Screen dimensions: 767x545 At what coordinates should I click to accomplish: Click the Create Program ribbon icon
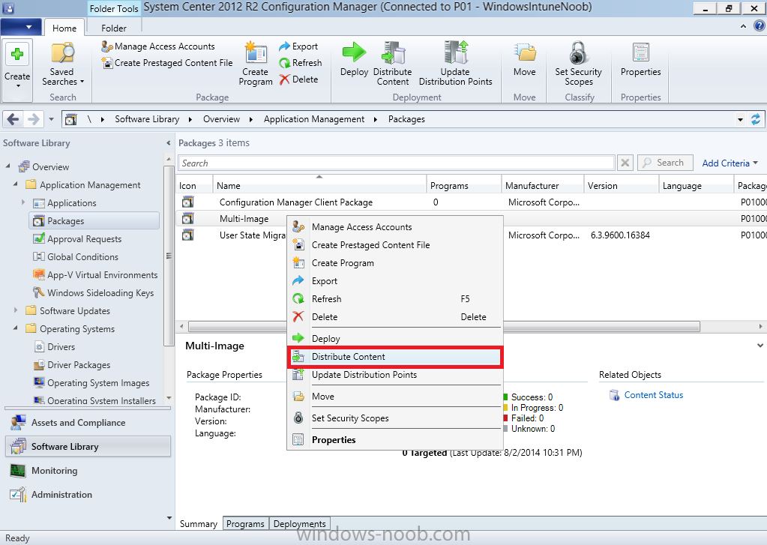point(256,52)
